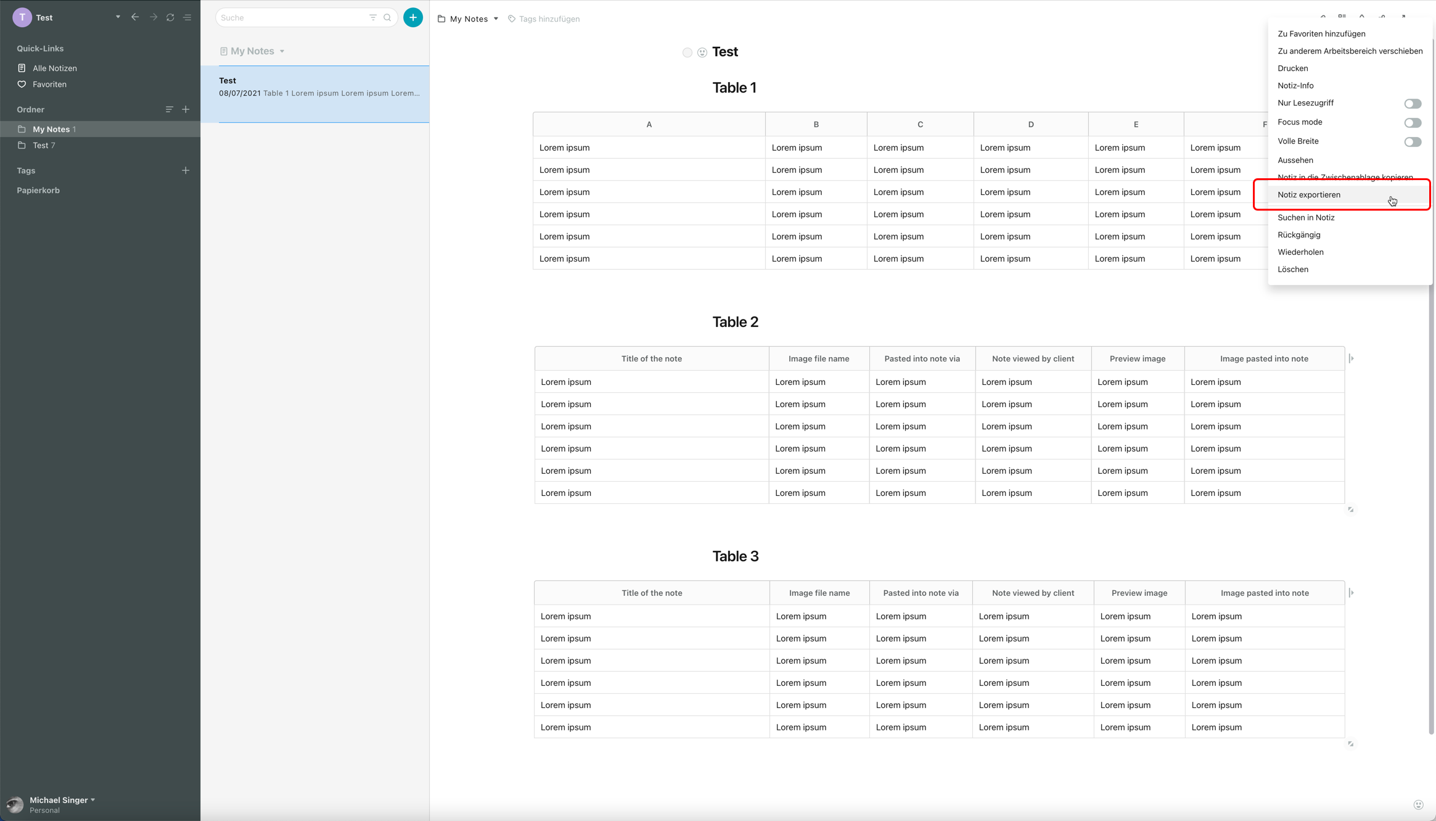
Task: Click Tags hinzufügen link
Action: 549,19
